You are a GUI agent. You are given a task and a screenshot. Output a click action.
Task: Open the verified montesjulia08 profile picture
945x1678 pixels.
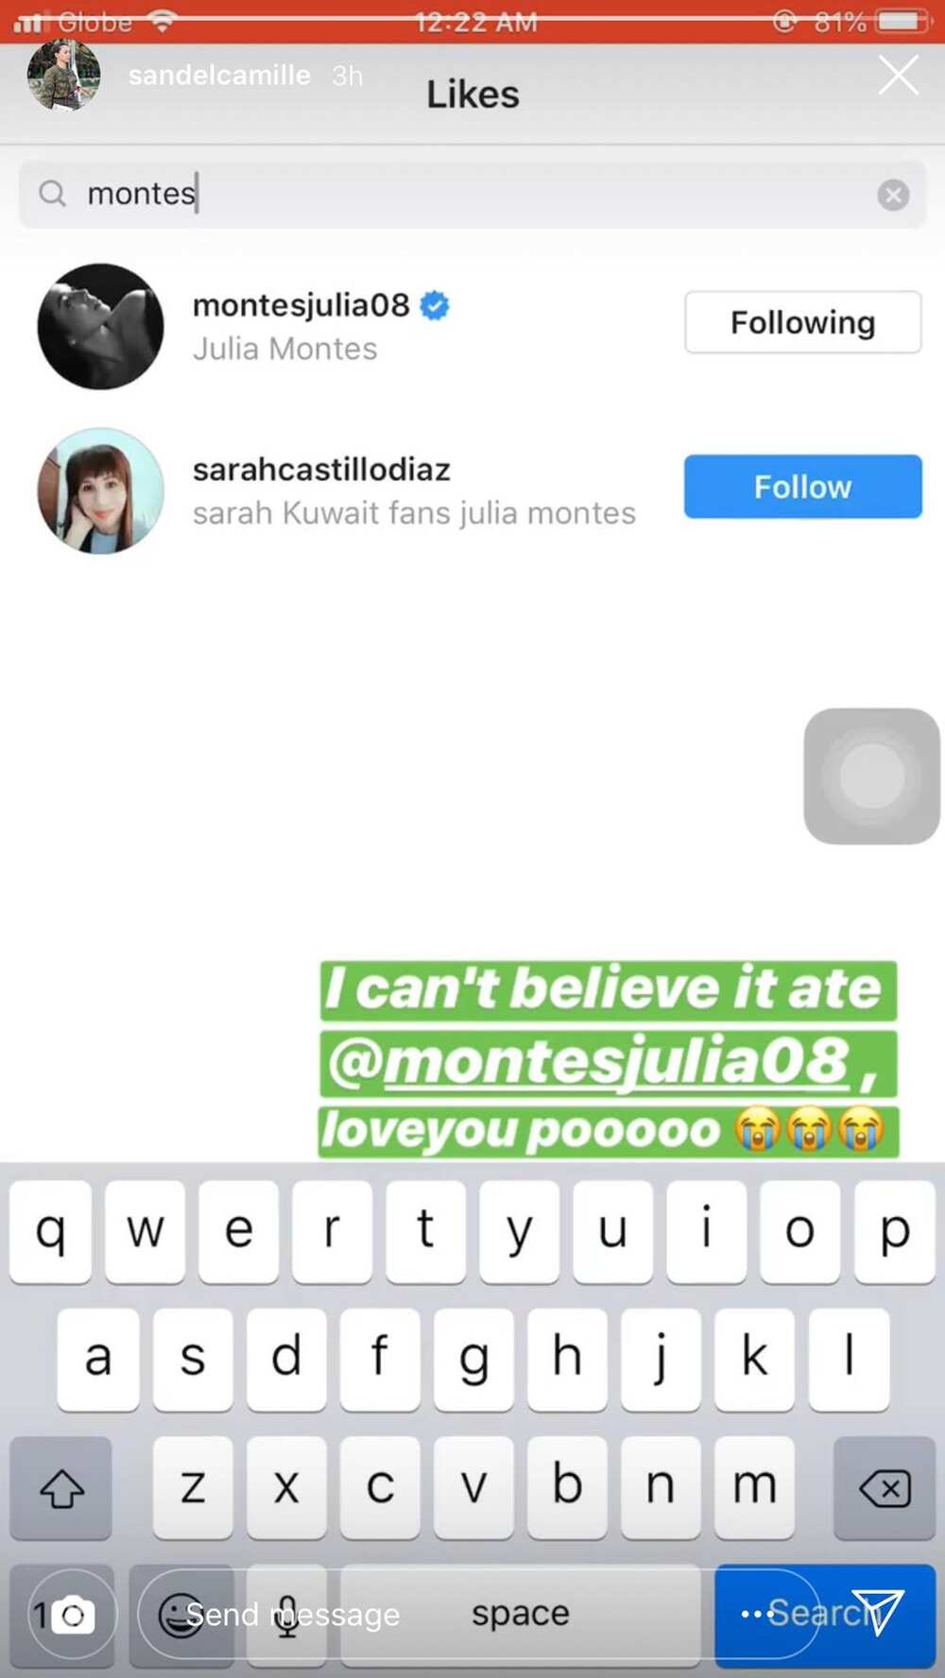[100, 326]
